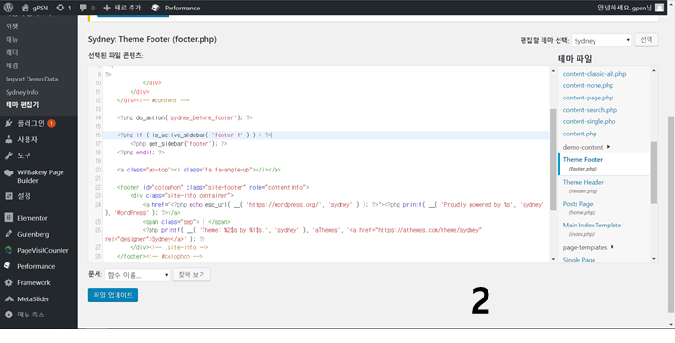Open Posts Page home.php file

[578, 208]
